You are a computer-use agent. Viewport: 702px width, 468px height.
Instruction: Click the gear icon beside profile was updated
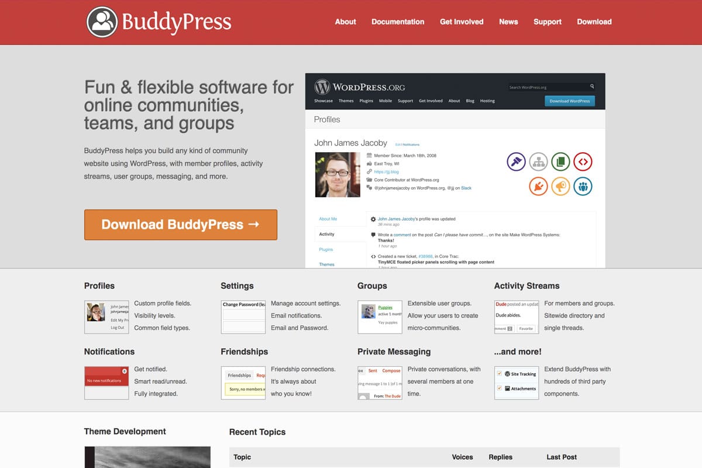(x=373, y=219)
